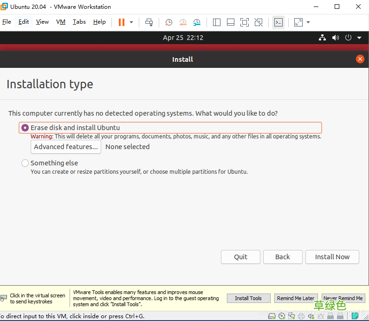Click the 'Installation type' heading
369x321 pixels.
[50, 84]
